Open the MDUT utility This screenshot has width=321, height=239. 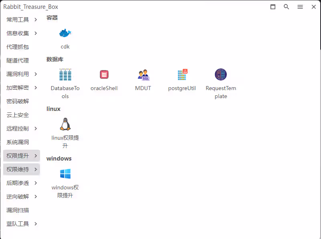click(143, 75)
